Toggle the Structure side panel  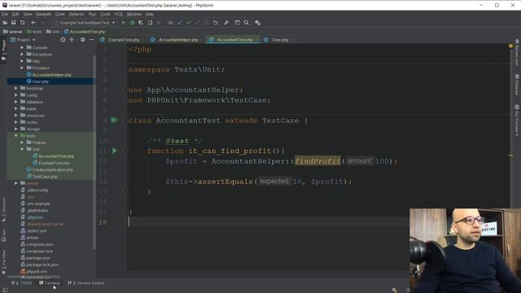pos(3,210)
